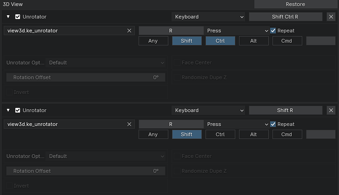The image size is (339, 195).
Task: Collapse the second Unrotator entry triangle
Action: point(8,110)
